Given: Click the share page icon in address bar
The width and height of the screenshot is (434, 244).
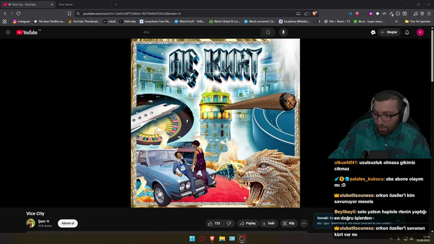Looking at the screenshot, I should click(x=306, y=14).
